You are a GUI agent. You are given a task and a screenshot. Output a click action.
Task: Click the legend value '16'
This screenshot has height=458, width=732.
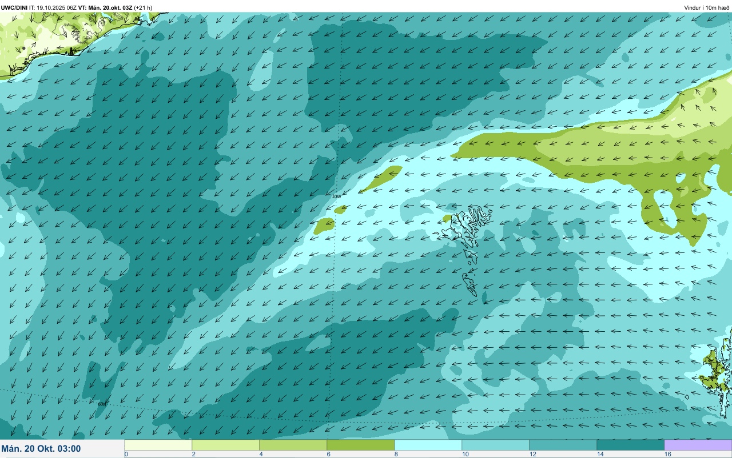pyautogui.click(x=668, y=454)
